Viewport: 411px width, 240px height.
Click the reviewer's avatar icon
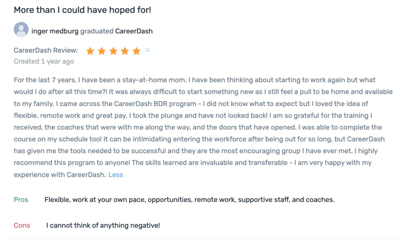[21, 30]
